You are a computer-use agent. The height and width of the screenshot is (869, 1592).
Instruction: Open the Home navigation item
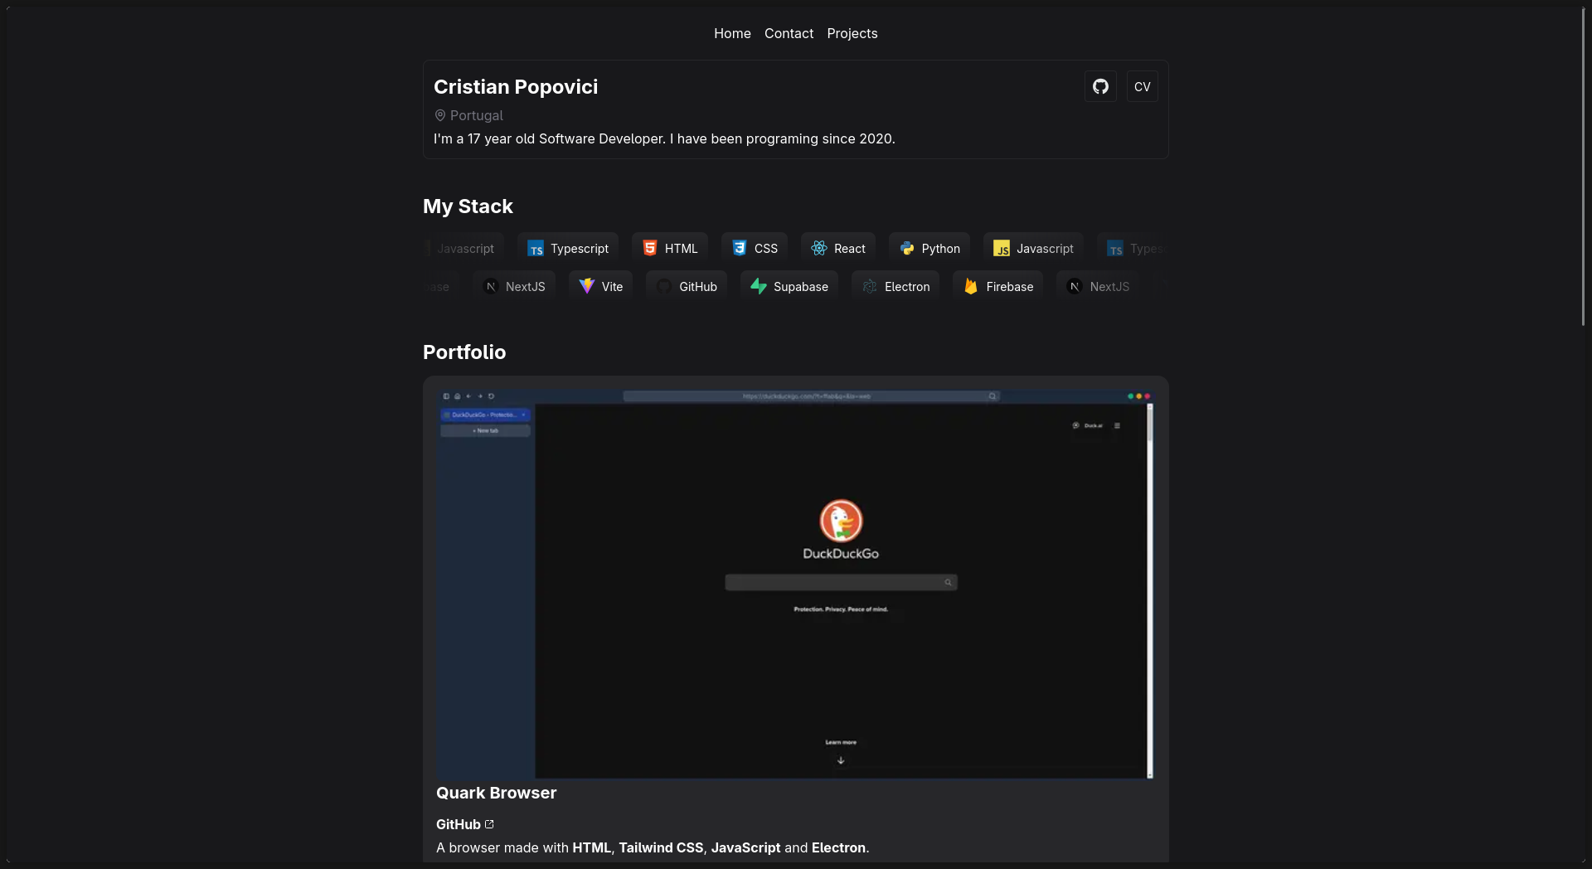tap(732, 33)
